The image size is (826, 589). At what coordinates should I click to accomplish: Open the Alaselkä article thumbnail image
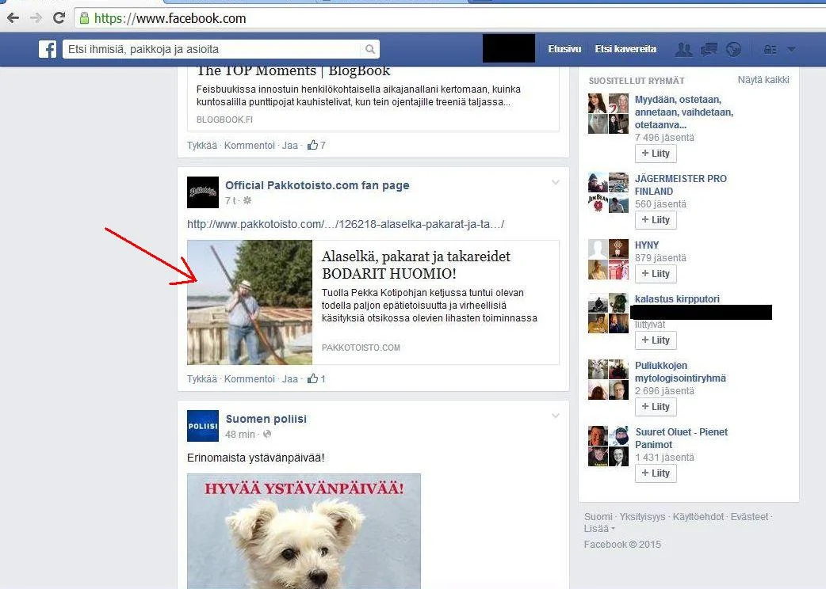[x=250, y=302]
